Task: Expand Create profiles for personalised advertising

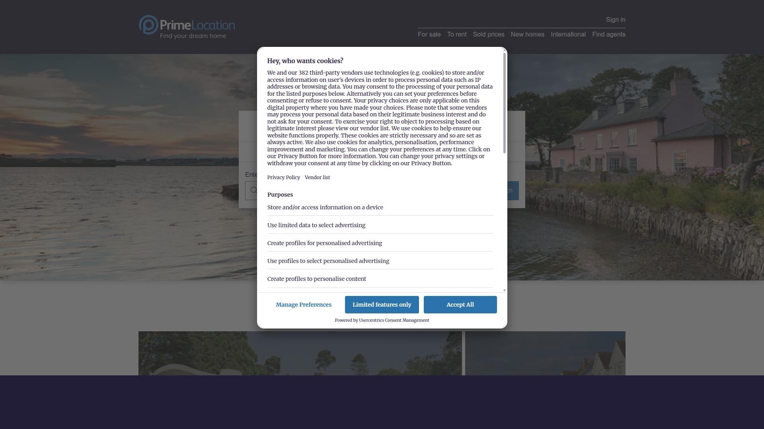Action: point(380,243)
